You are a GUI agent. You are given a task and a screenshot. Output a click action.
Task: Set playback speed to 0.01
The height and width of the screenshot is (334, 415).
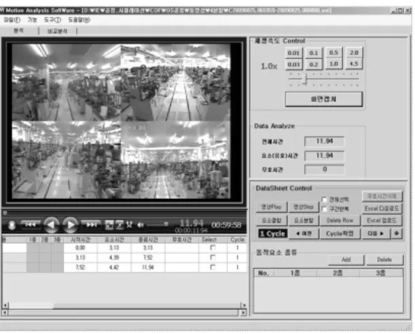pos(293,53)
